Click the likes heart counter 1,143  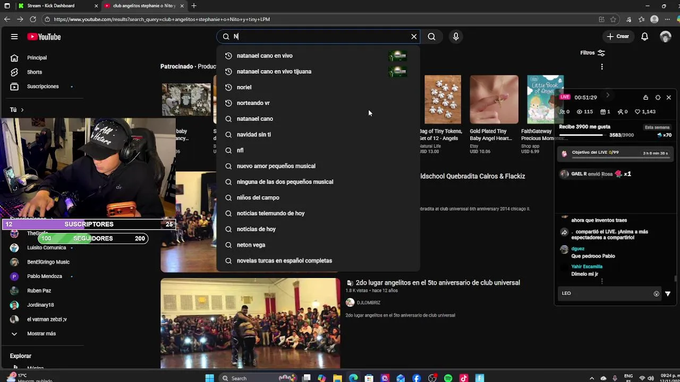pos(644,112)
